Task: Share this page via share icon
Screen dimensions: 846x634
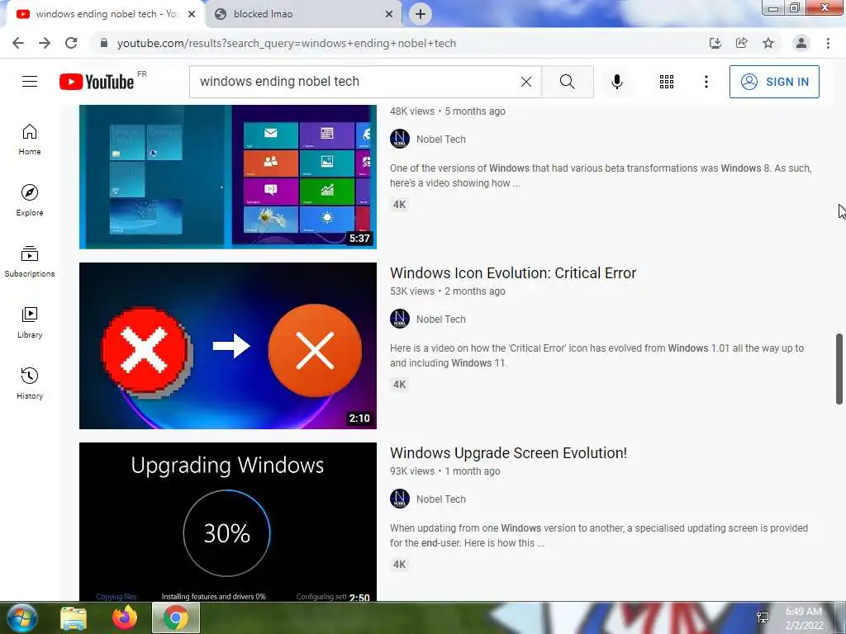Action: [742, 43]
